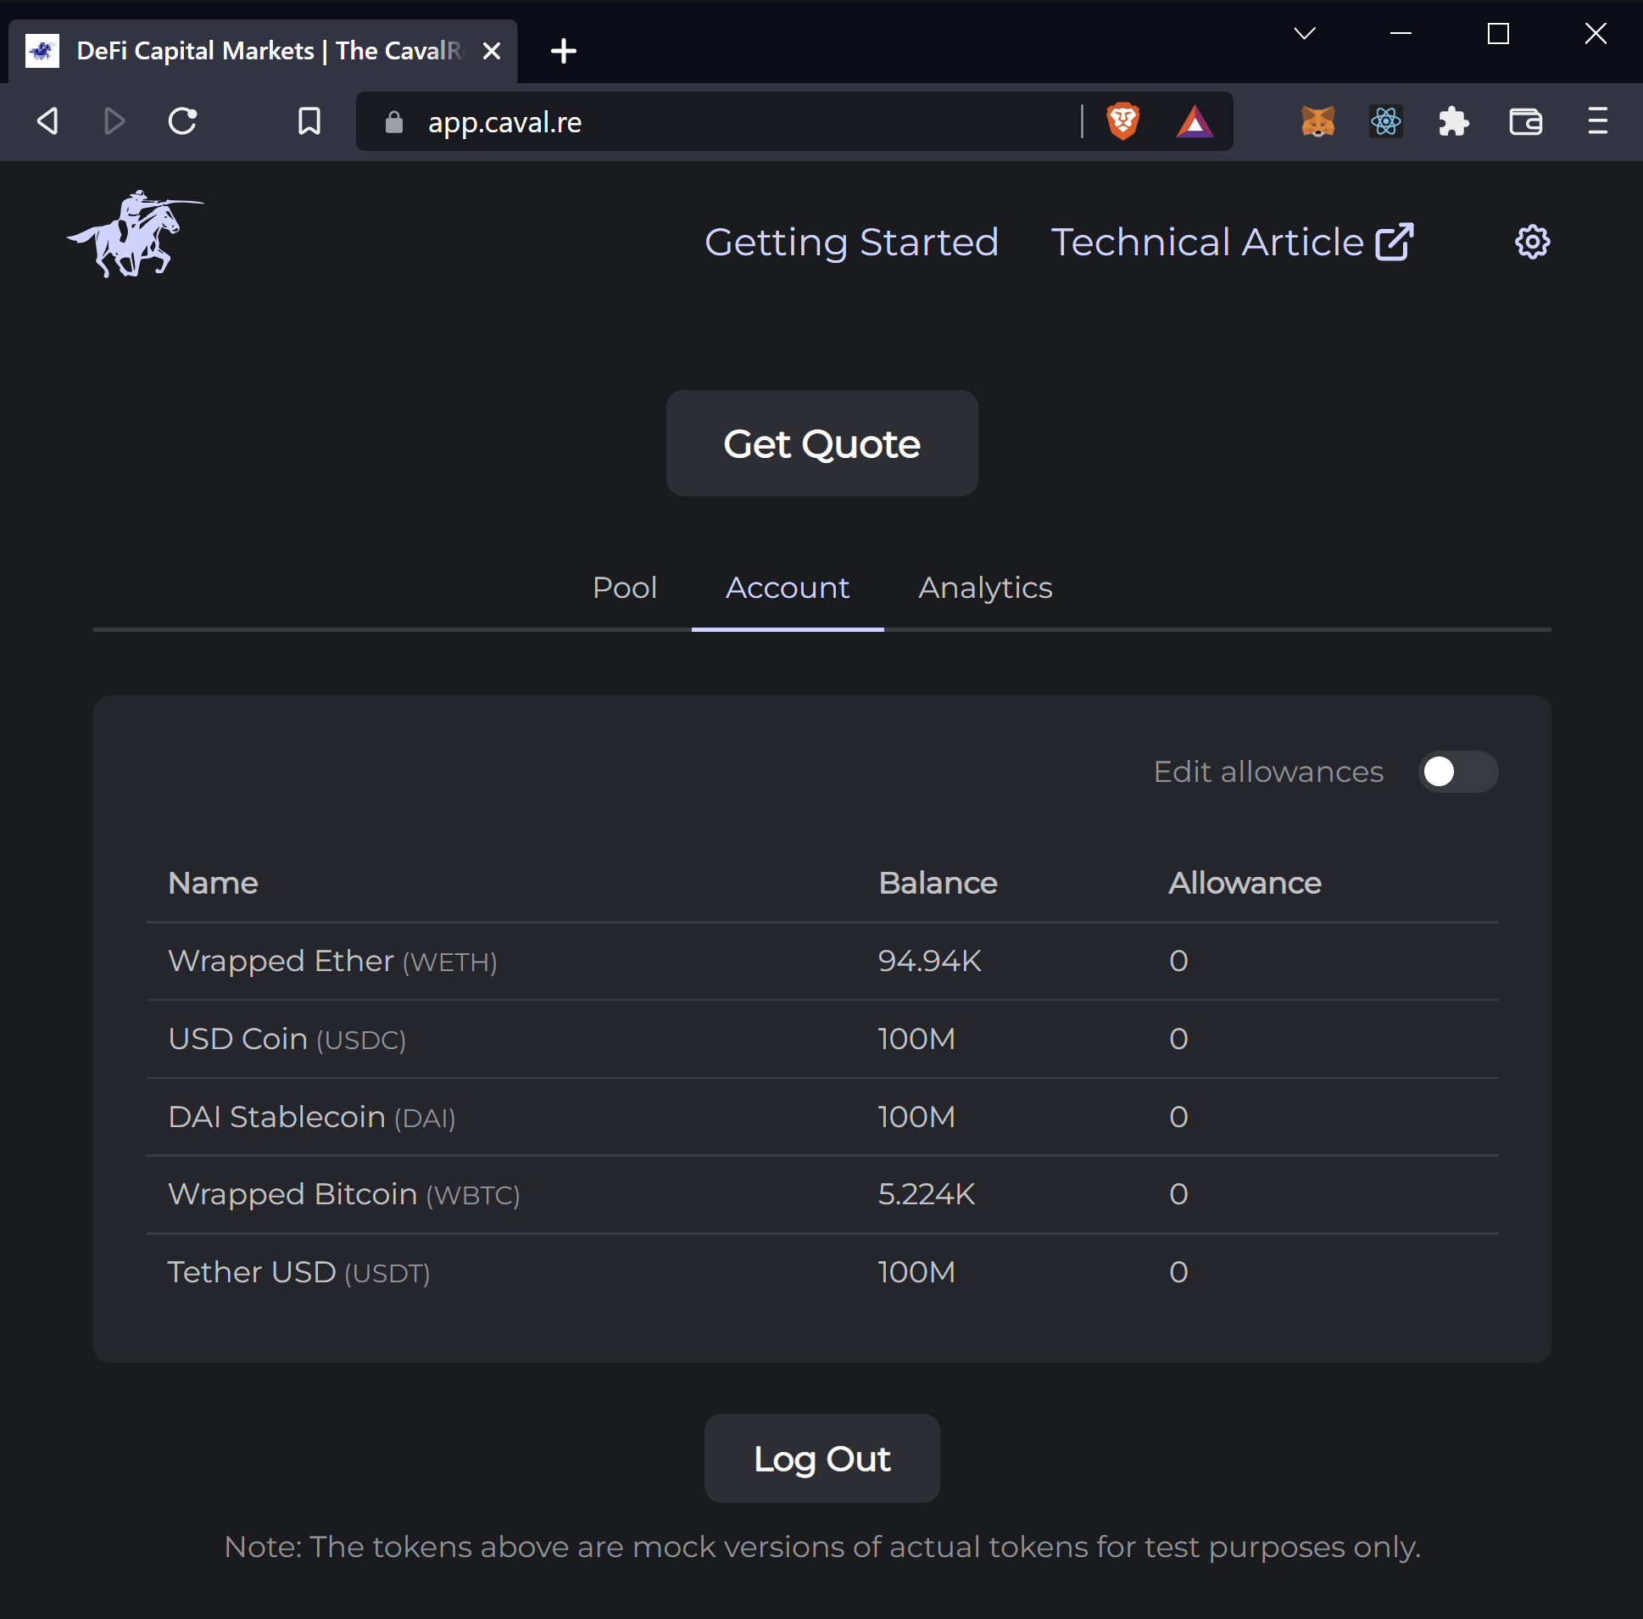Click the external link icon beside Technical Article
The height and width of the screenshot is (1619, 1643).
coord(1394,243)
